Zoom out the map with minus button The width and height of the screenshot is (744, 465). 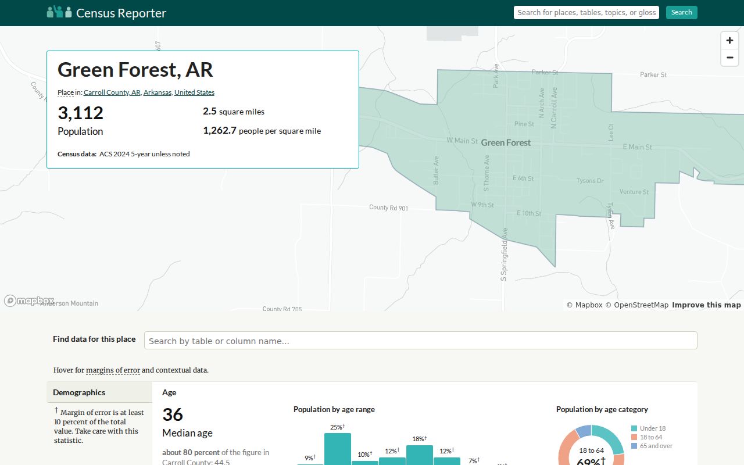click(x=729, y=58)
